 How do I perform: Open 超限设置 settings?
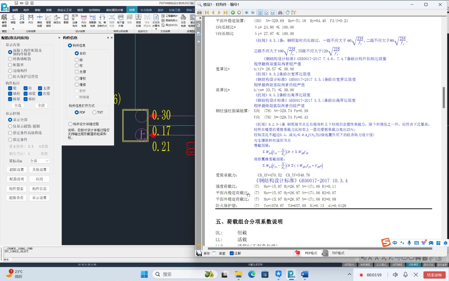point(16,169)
